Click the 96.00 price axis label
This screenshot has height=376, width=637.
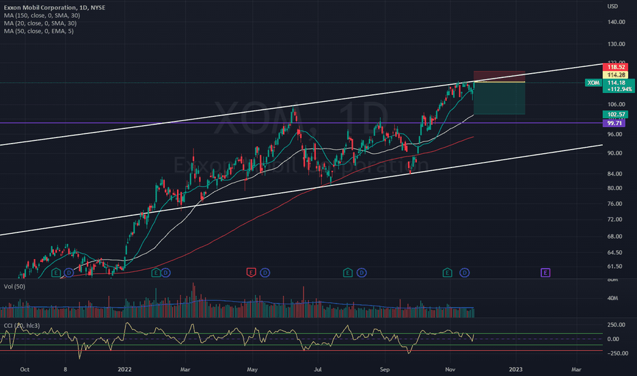coord(614,134)
